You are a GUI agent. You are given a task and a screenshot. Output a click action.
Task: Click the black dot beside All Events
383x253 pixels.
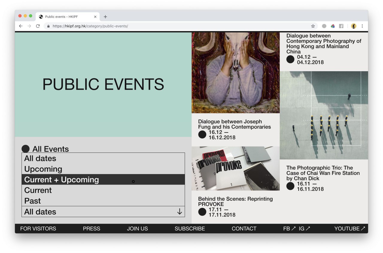pos(25,149)
